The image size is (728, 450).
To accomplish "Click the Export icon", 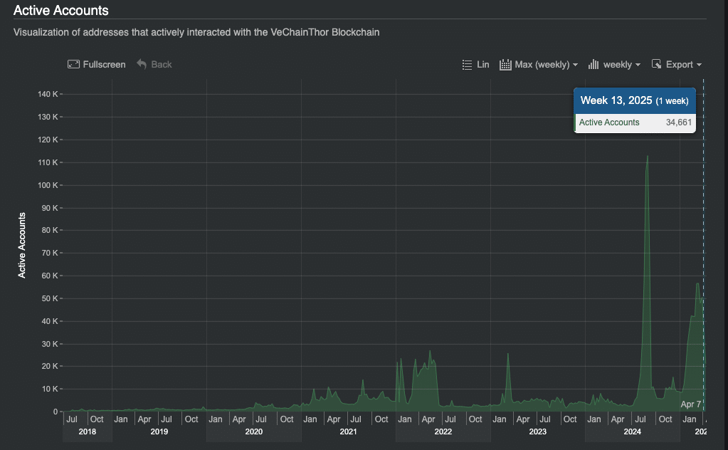I will (657, 64).
